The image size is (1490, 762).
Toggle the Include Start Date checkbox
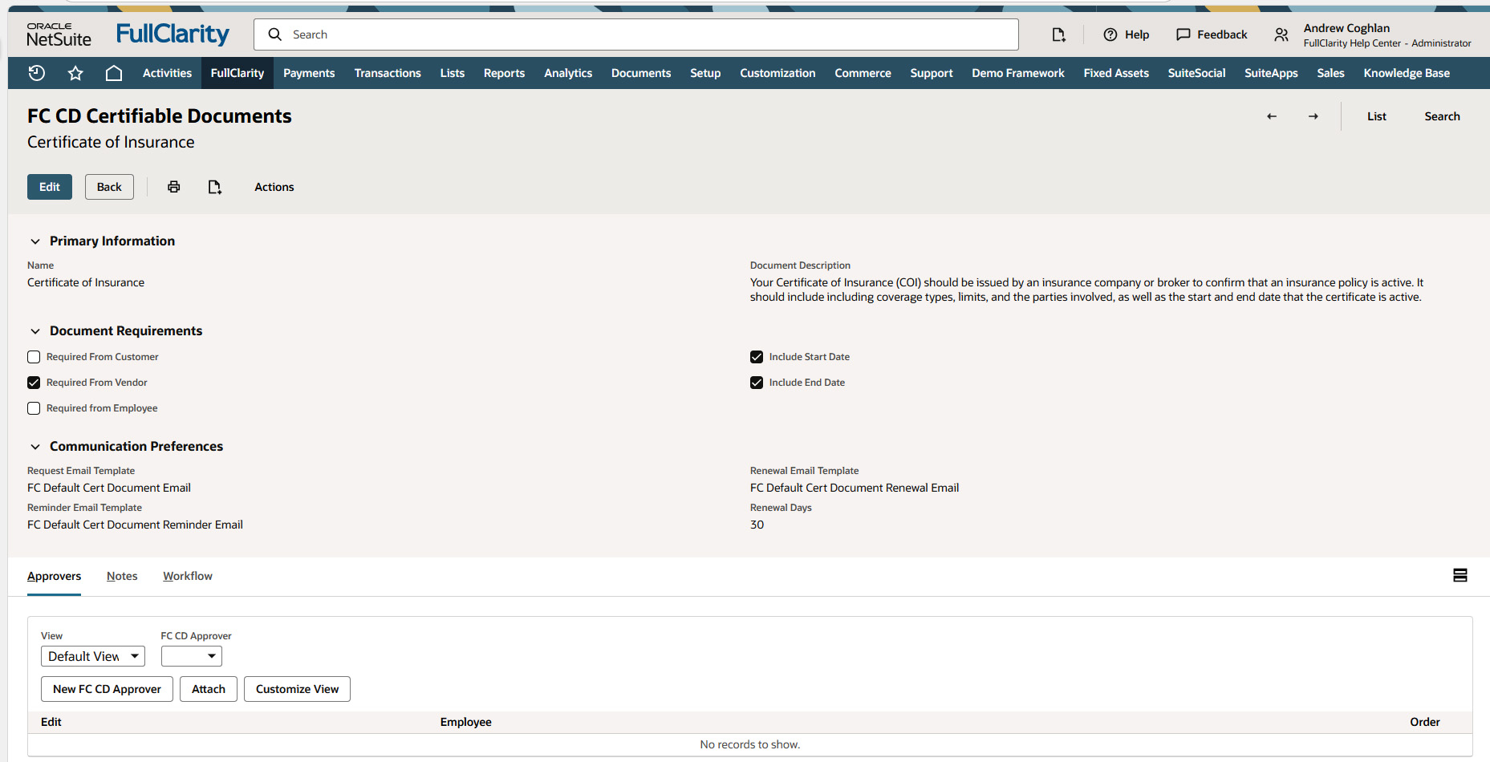click(x=757, y=357)
